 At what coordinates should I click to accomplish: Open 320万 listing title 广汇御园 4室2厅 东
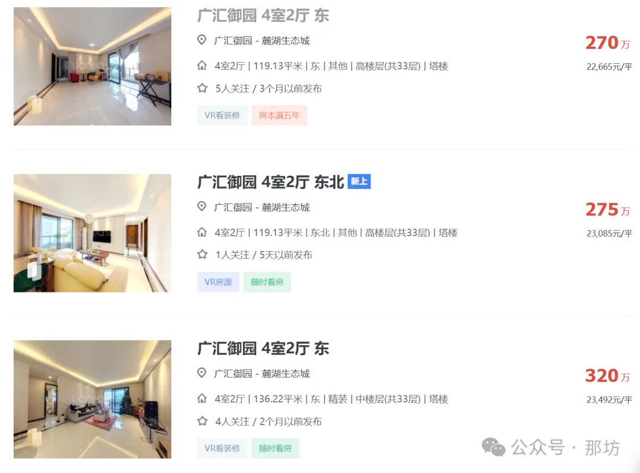[x=263, y=349]
